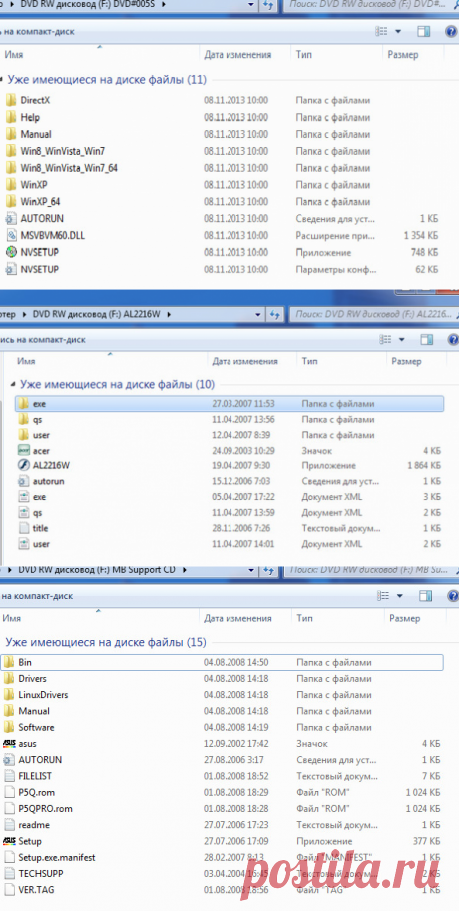Toggle preview pane in the AL2216W window
Screen dimensions: 459x911
pos(427,340)
